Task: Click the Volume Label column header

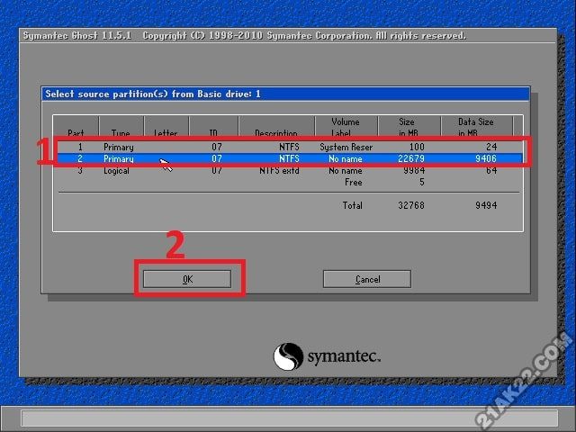Action: click(x=346, y=126)
